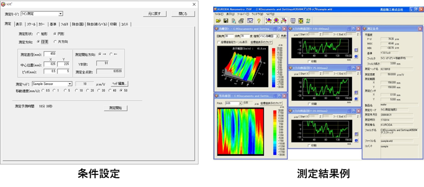Show the 3D bird's-eye view icon
Viewport: 424px width, 187px height.
269,20
